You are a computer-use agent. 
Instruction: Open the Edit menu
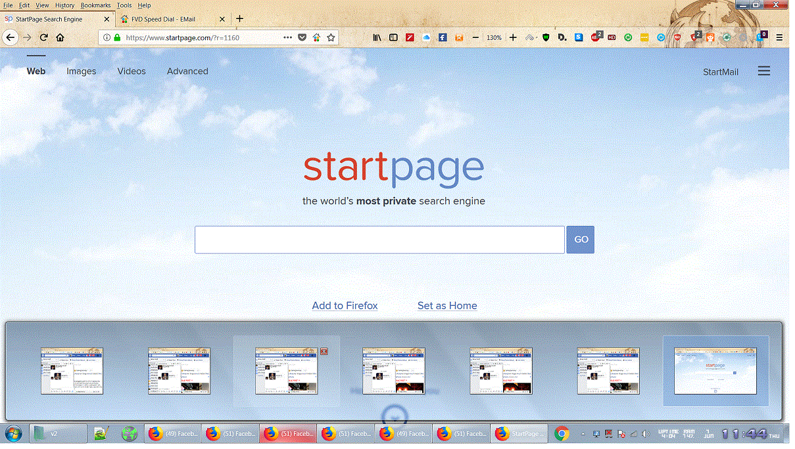(24, 5)
